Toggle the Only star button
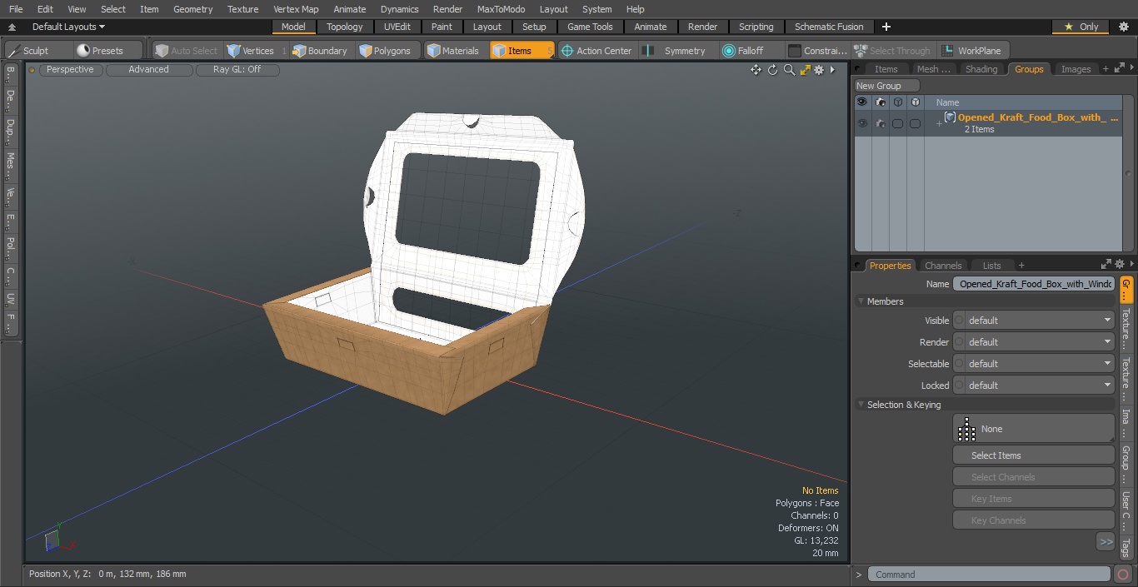Image resolution: width=1138 pixels, height=587 pixels. [x=1081, y=27]
